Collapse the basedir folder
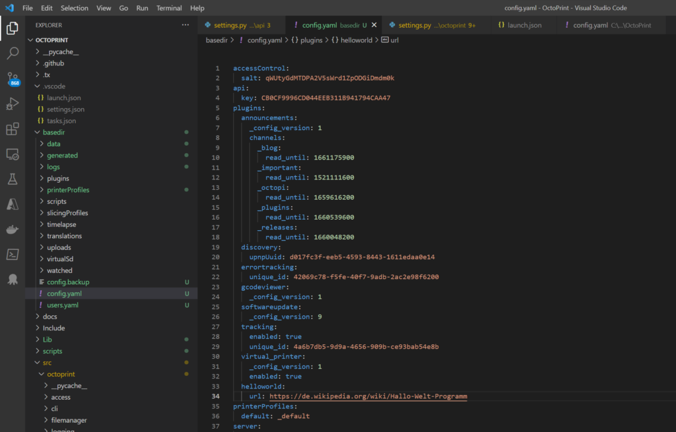The height and width of the screenshot is (432, 676). coord(54,132)
